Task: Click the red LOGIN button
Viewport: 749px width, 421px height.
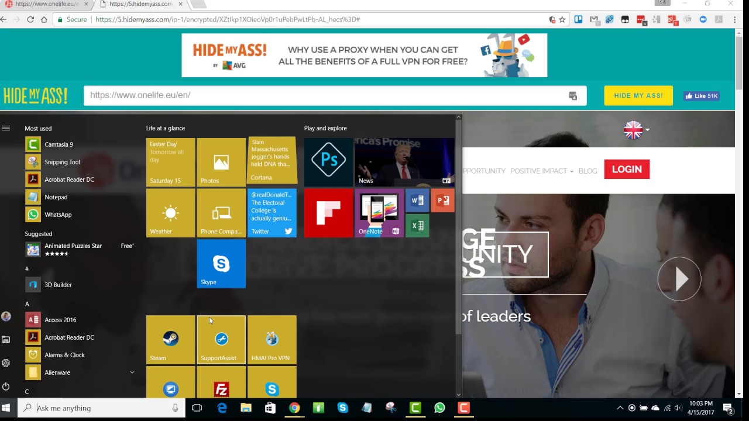Action: [627, 169]
